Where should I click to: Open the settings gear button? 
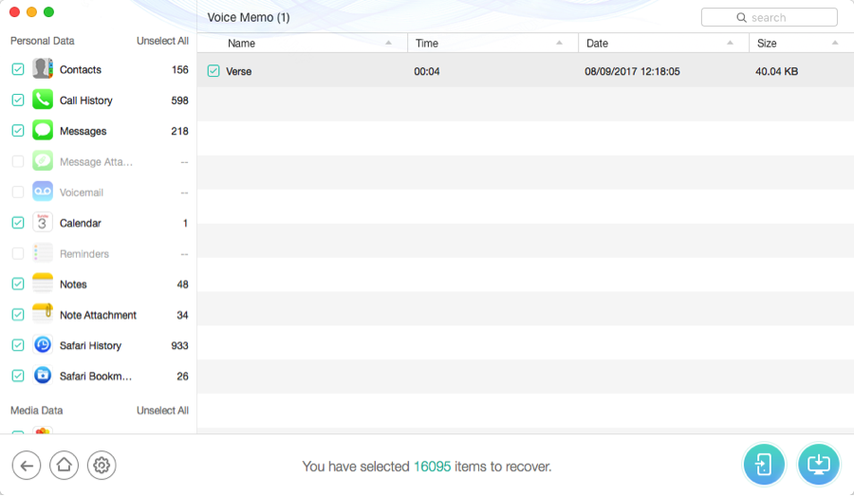pos(102,465)
